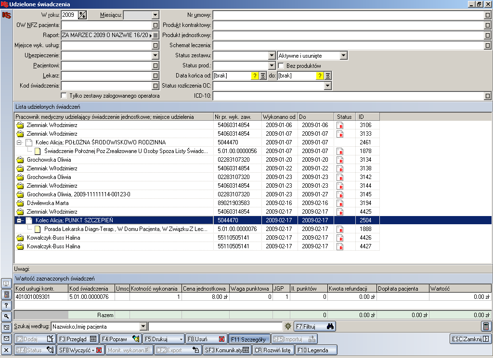Open the Aktywne i usunięte dropdown
493x358 pixels.
point(343,55)
